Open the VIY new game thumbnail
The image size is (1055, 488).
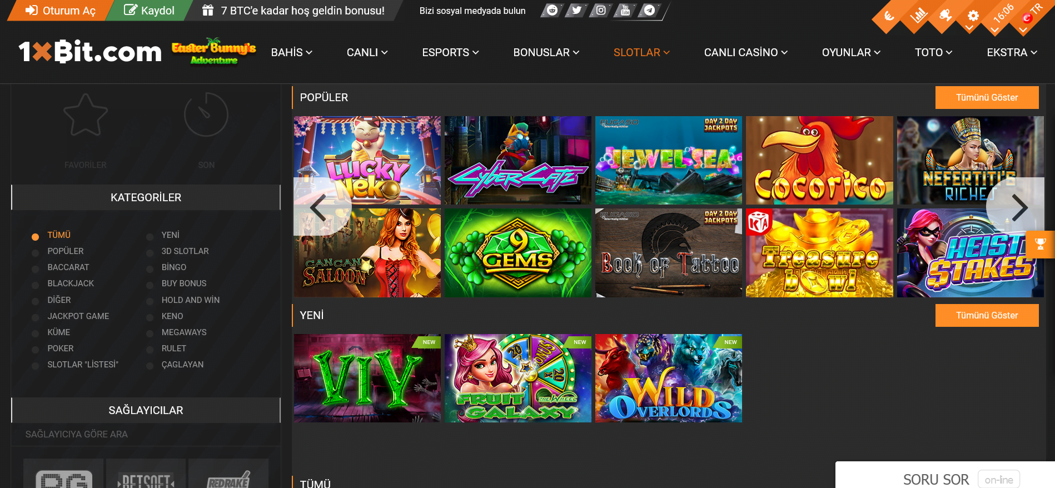[367, 378]
